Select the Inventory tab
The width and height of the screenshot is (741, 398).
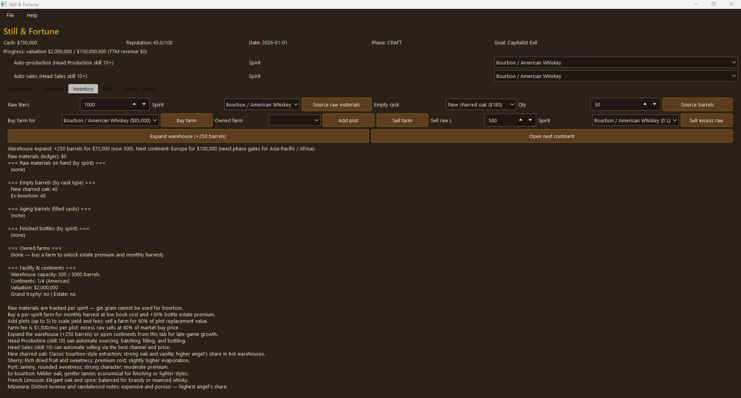tap(83, 89)
